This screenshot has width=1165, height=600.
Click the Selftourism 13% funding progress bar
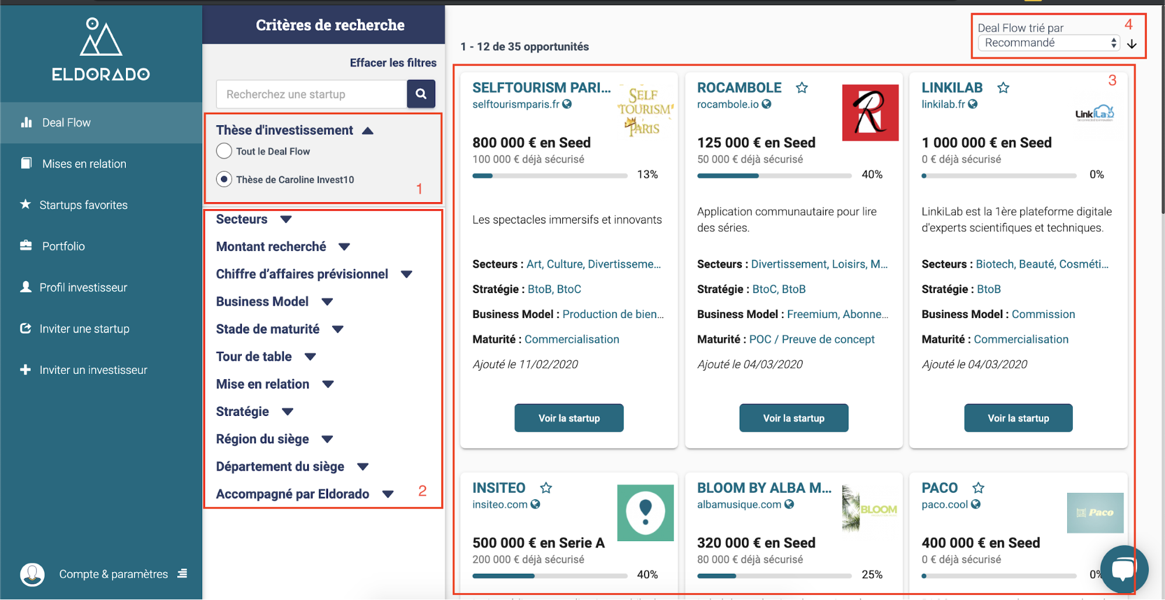click(x=550, y=175)
